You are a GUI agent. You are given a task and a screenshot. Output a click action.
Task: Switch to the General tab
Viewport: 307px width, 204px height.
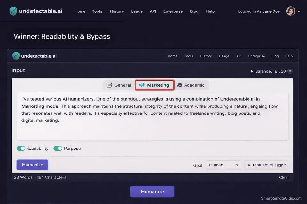click(118, 85)
